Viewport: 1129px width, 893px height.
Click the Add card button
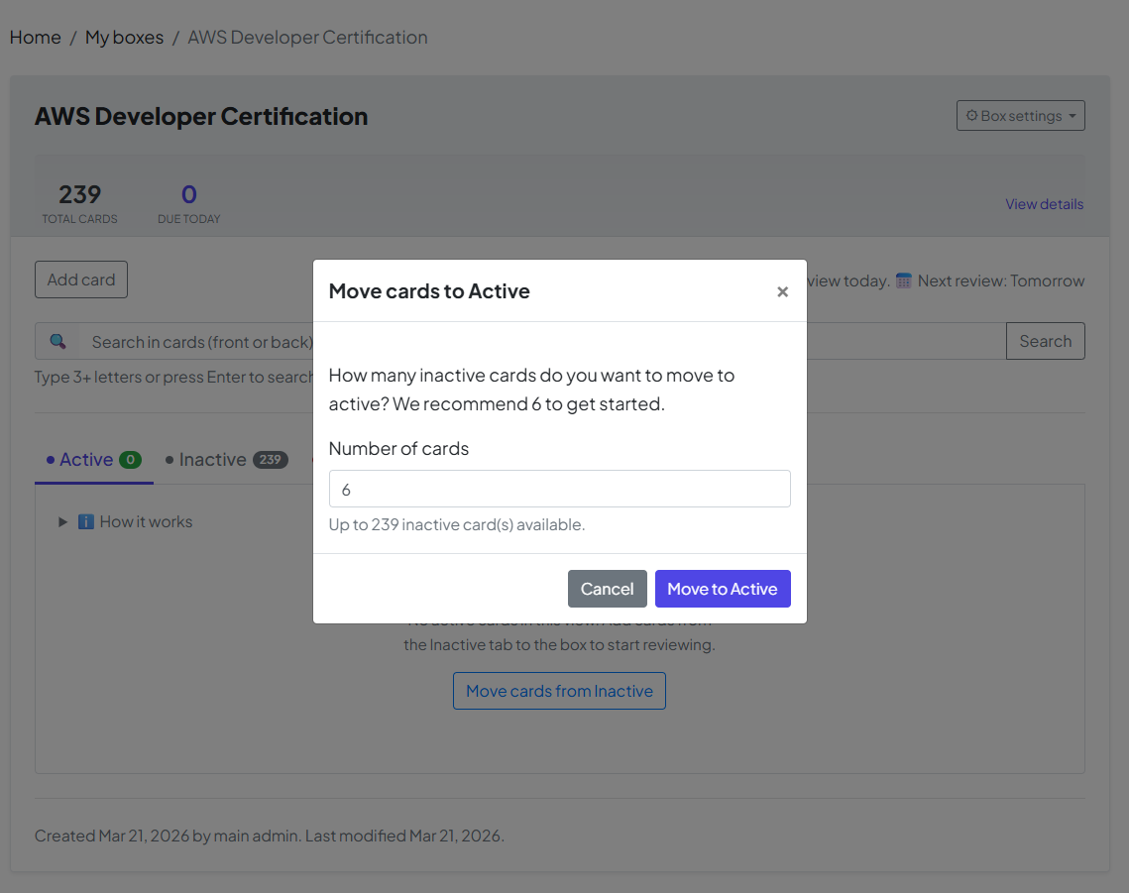pos(81,279)
